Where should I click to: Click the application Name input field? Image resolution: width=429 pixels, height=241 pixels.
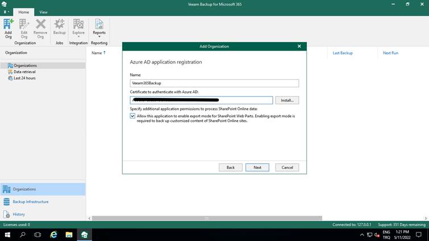(x=215, y=83)
